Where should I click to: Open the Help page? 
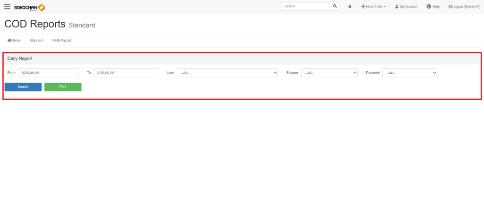433,7
